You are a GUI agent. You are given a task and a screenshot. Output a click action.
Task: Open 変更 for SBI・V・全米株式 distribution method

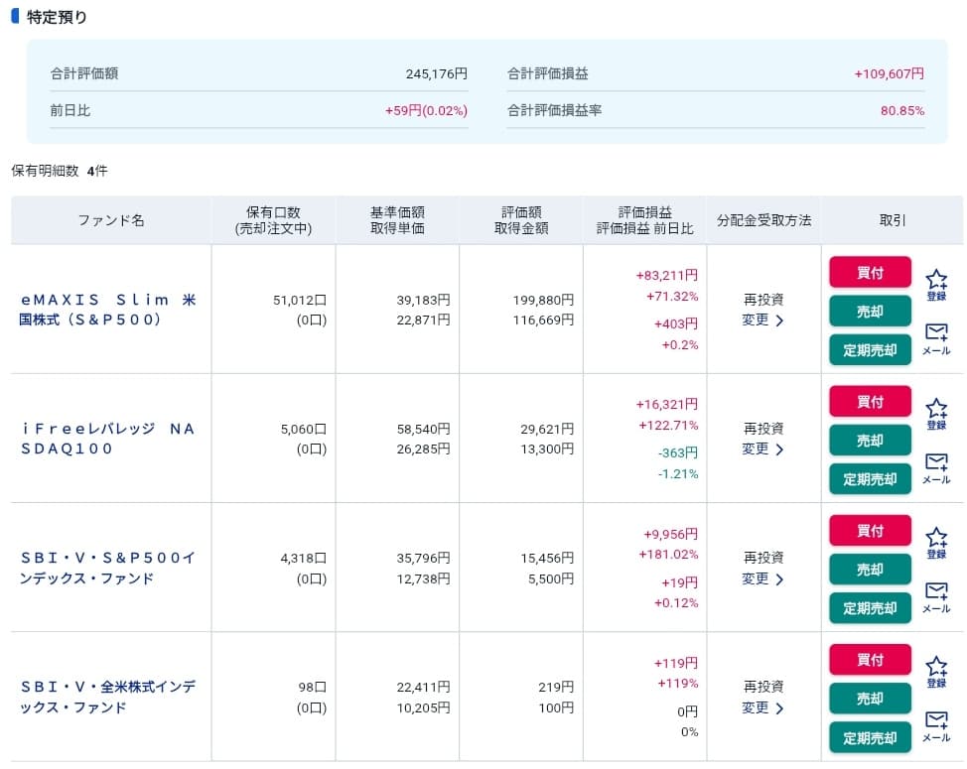762,708
